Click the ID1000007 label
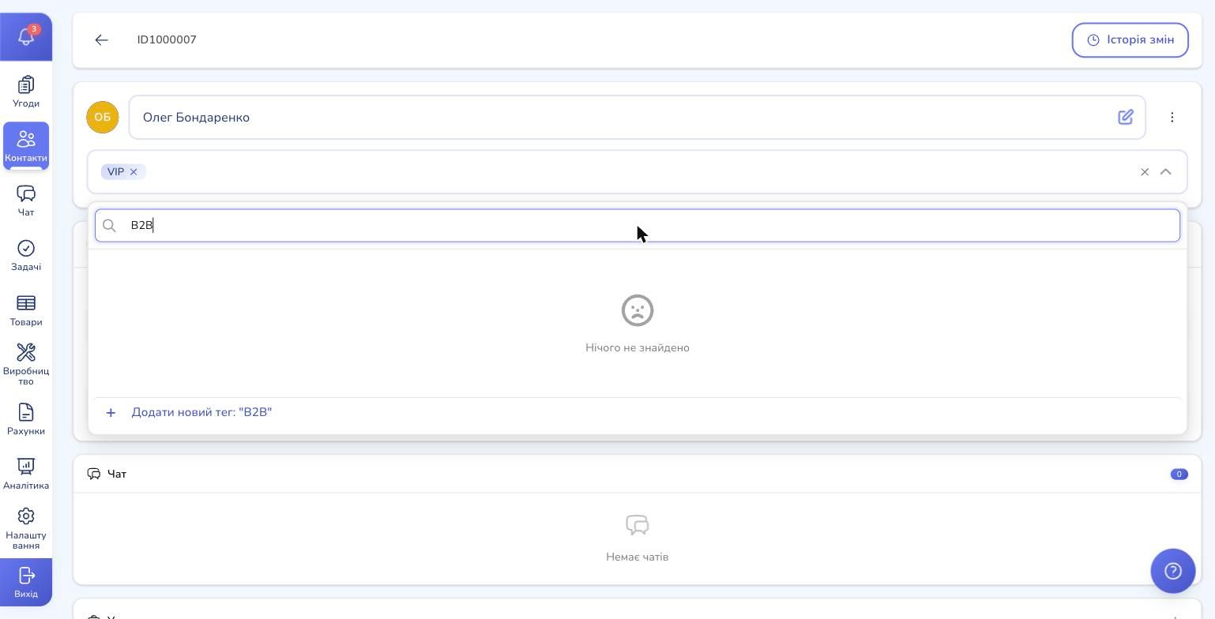The width and height of the screenshot is (1215, 619). [x=167, y=39]
